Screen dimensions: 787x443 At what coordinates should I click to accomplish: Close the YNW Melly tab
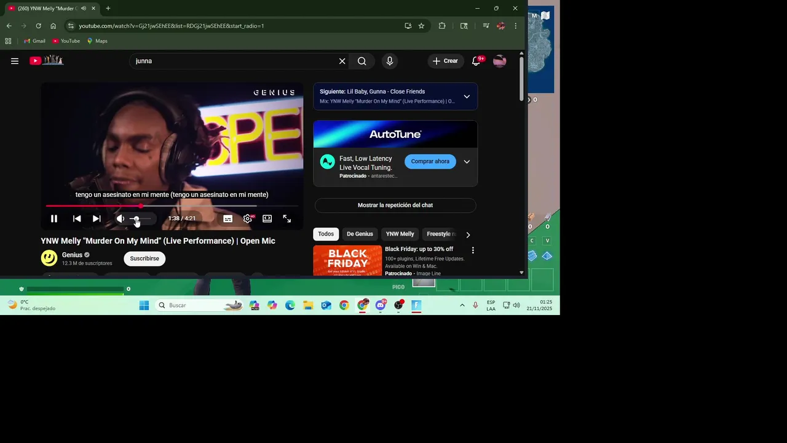coord(93,9)
